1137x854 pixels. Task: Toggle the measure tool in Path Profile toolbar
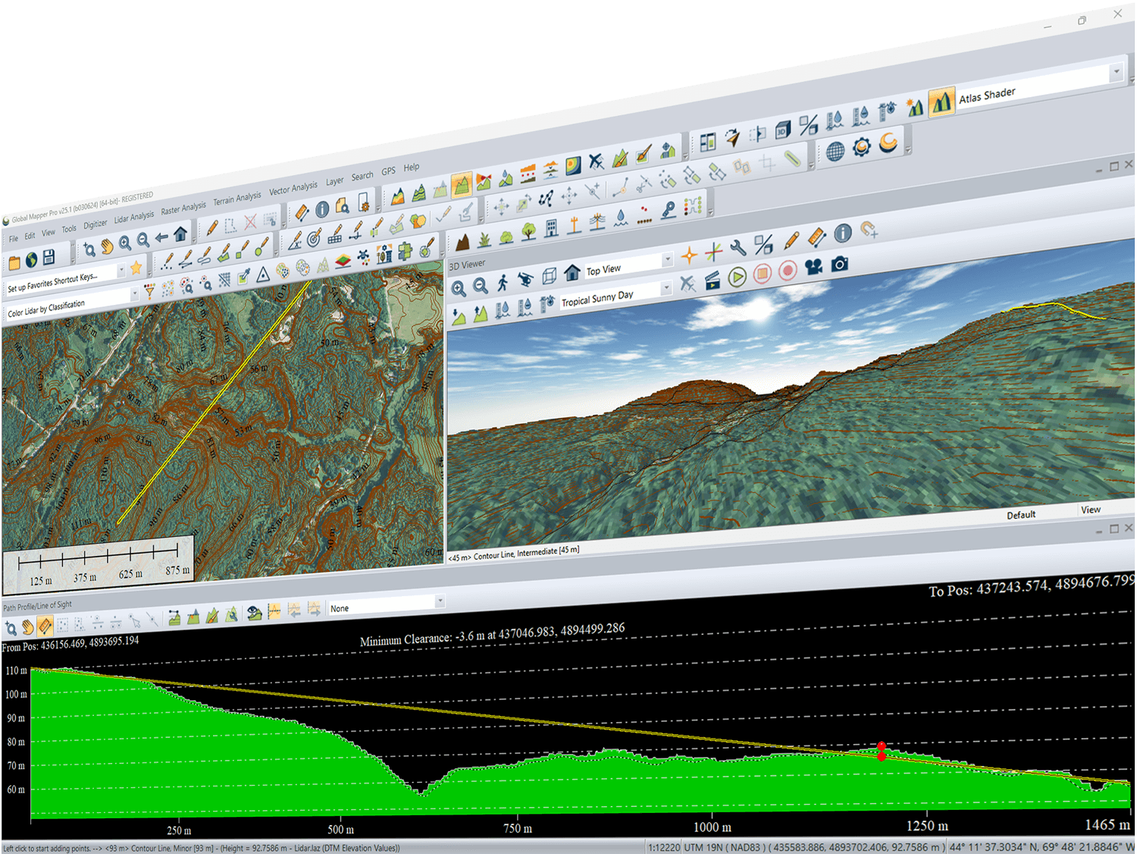pos(45,626)
